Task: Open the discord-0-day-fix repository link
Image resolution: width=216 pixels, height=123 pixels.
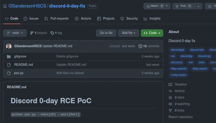Action: coord(67,6)
